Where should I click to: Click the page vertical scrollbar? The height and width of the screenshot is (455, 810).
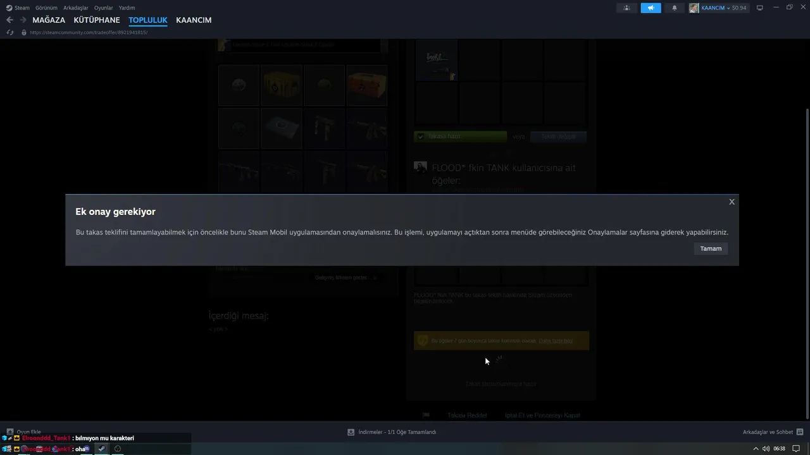(807, 262)
